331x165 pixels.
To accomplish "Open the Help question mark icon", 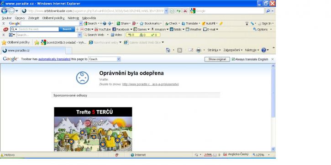I will pyautogui.click(x=264, y=50).
